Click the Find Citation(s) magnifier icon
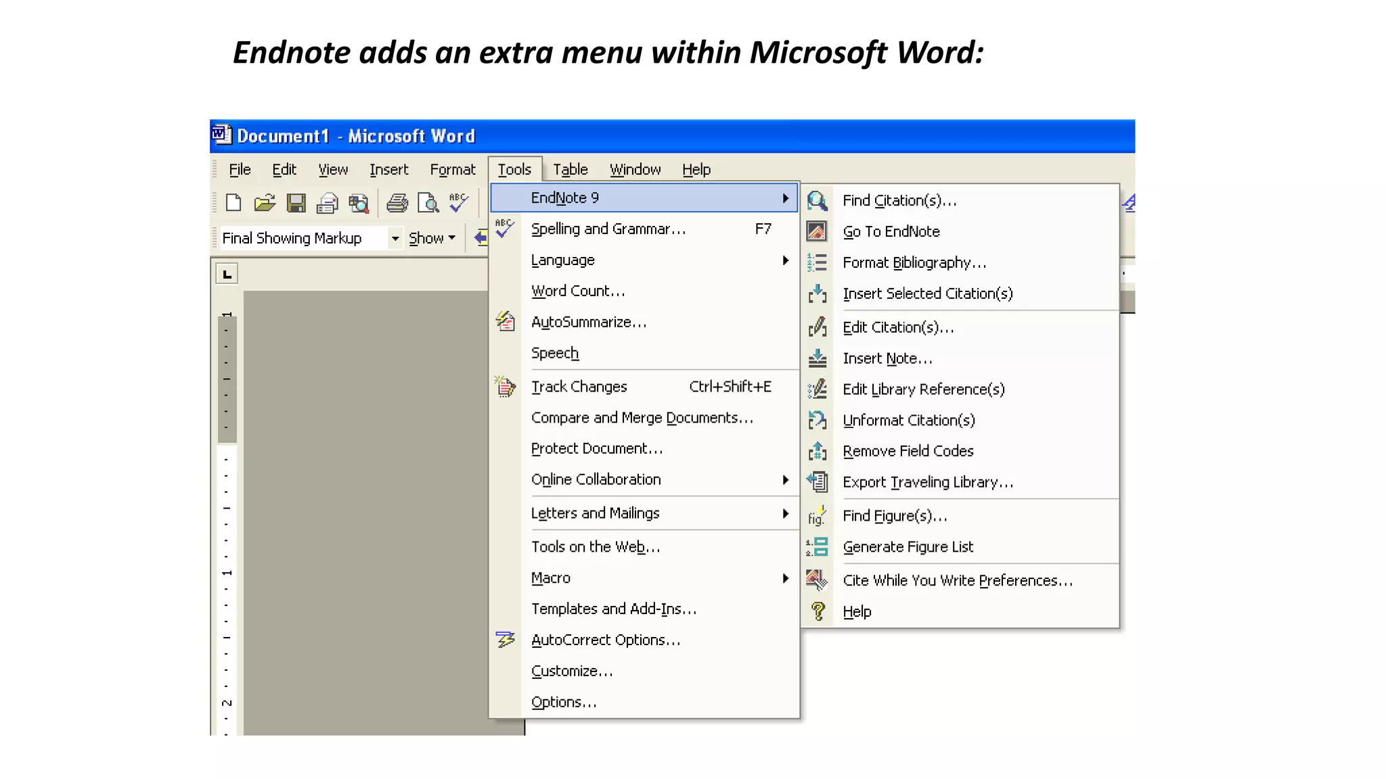This screenshot has height=779, width=1386. [818, 200]
